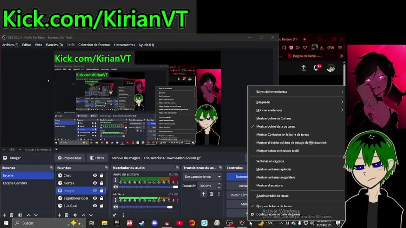Increase transition Duración with up stepper

click(x=219, y=184)
